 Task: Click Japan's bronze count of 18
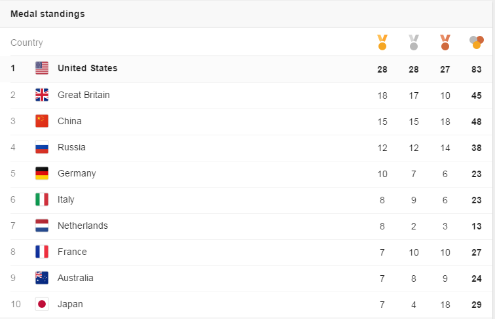(x=445, y=305)
